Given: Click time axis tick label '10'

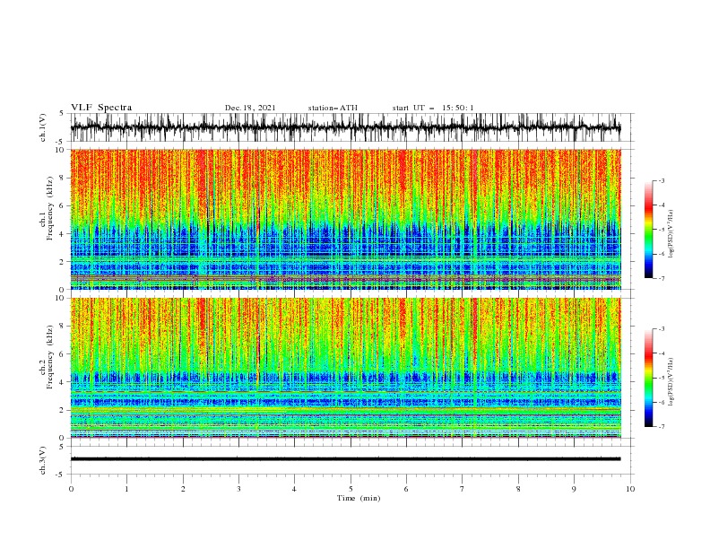Looking at the screenshot, I should 630,489.
